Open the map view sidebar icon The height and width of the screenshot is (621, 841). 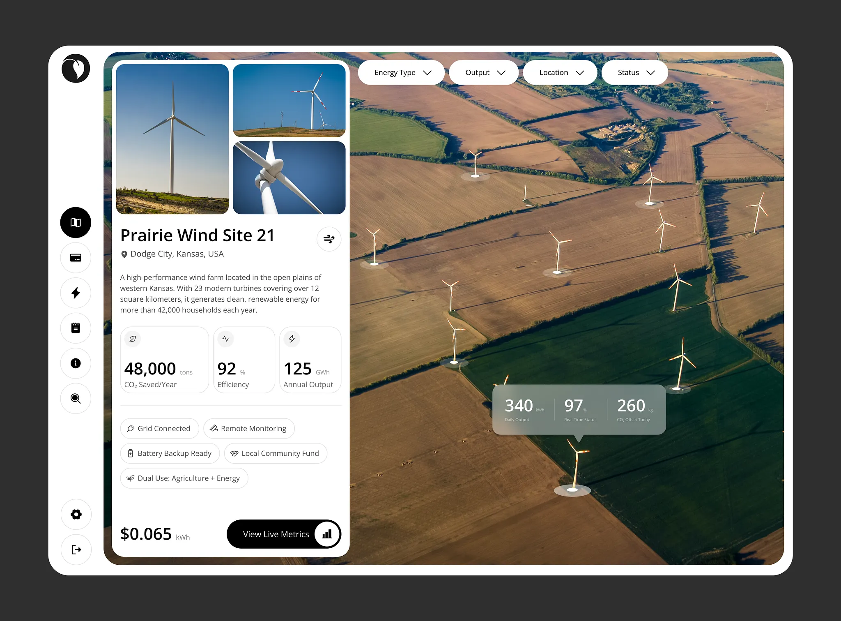[76, 222]
